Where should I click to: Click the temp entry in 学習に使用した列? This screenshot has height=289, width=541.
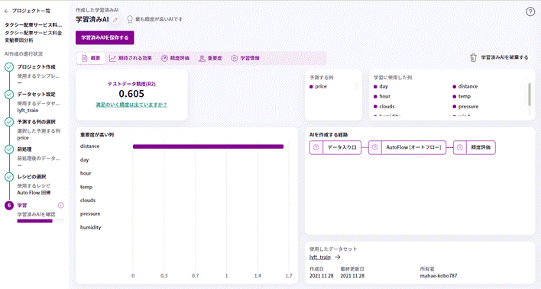click(x=462, y=96)
